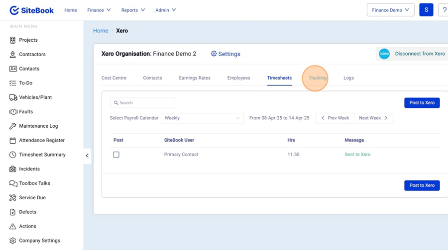Open the Earnings Rates tab
Screen dimensions: 448x250
[x=195, y=78]
